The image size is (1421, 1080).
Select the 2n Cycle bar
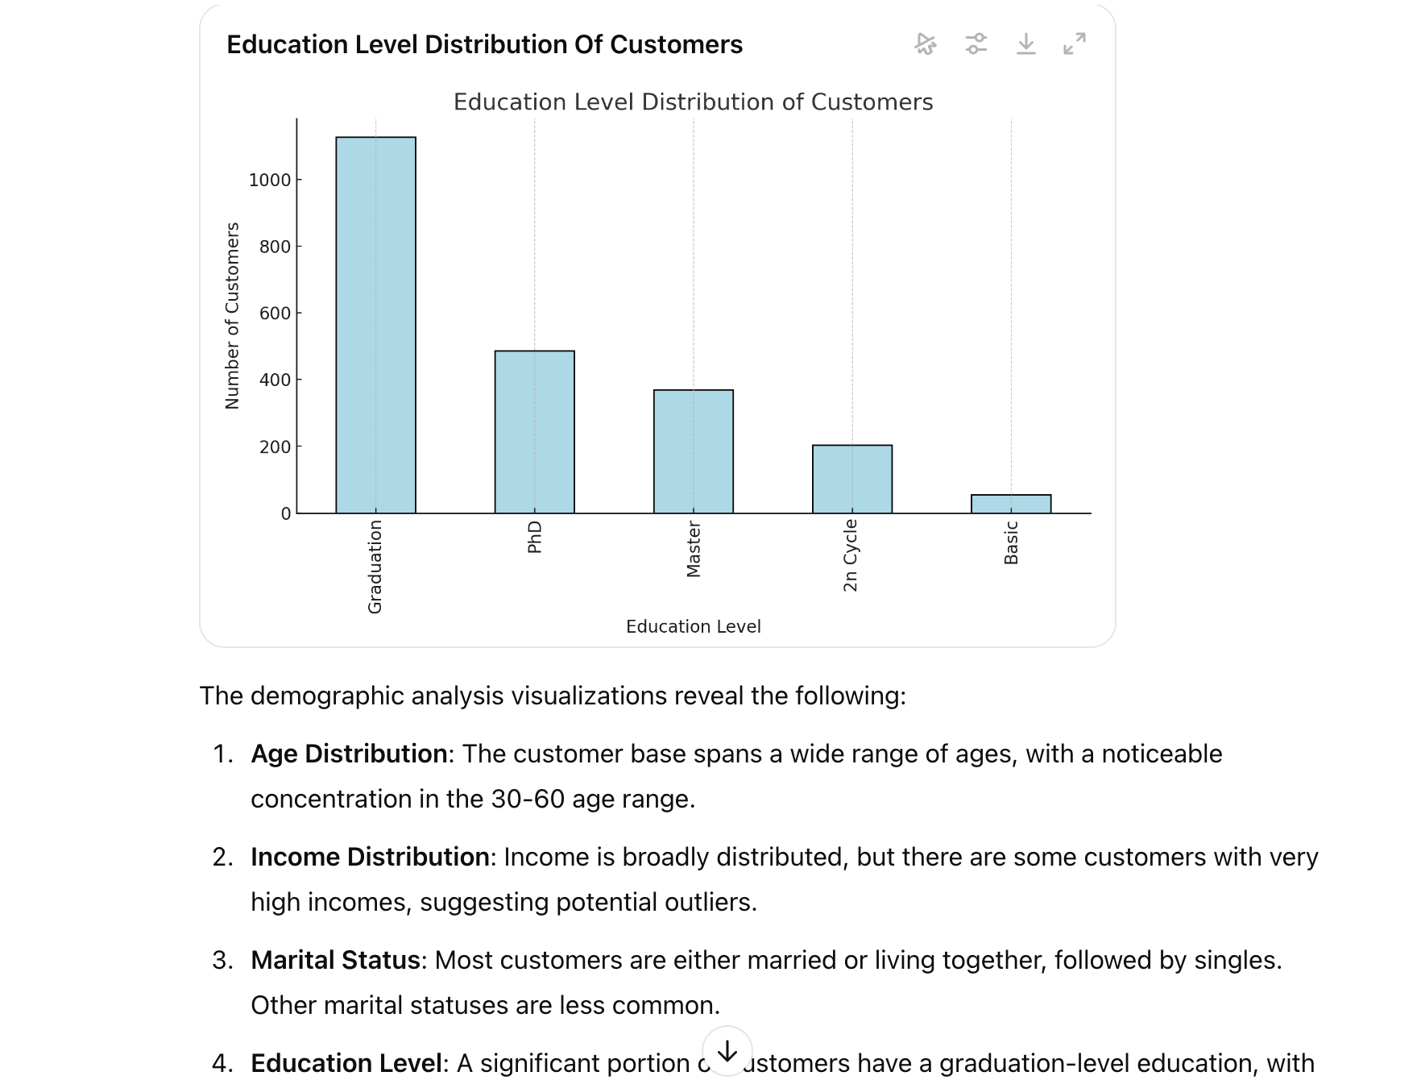coord(851,479)
